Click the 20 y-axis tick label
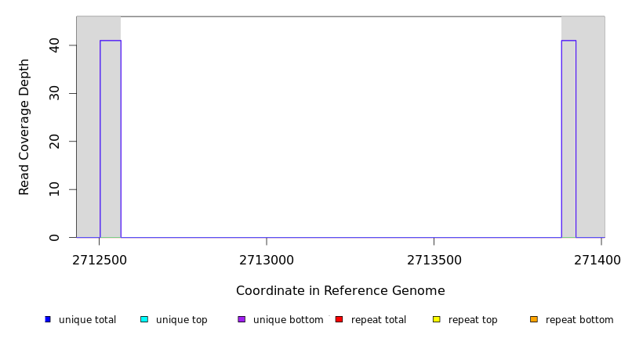The height and width of the screenshot is (338, 621). point(54,142)
